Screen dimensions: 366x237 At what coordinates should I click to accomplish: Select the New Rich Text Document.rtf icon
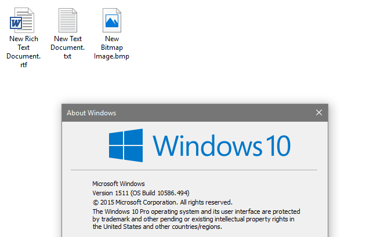[x=22, y=20]
